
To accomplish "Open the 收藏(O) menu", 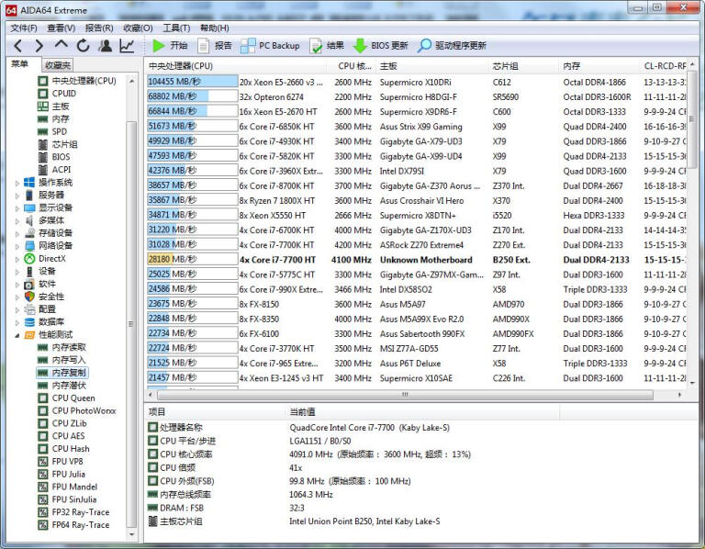I will click(138, 28).
